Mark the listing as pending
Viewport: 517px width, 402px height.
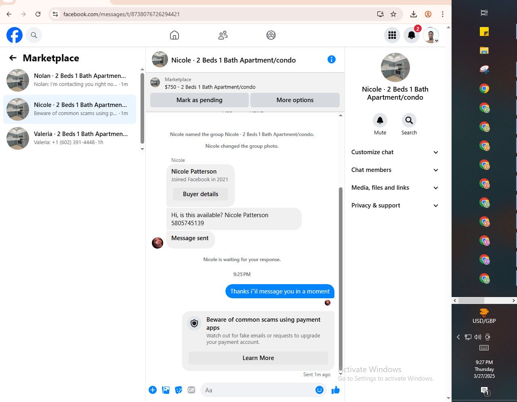pos(200,100)
